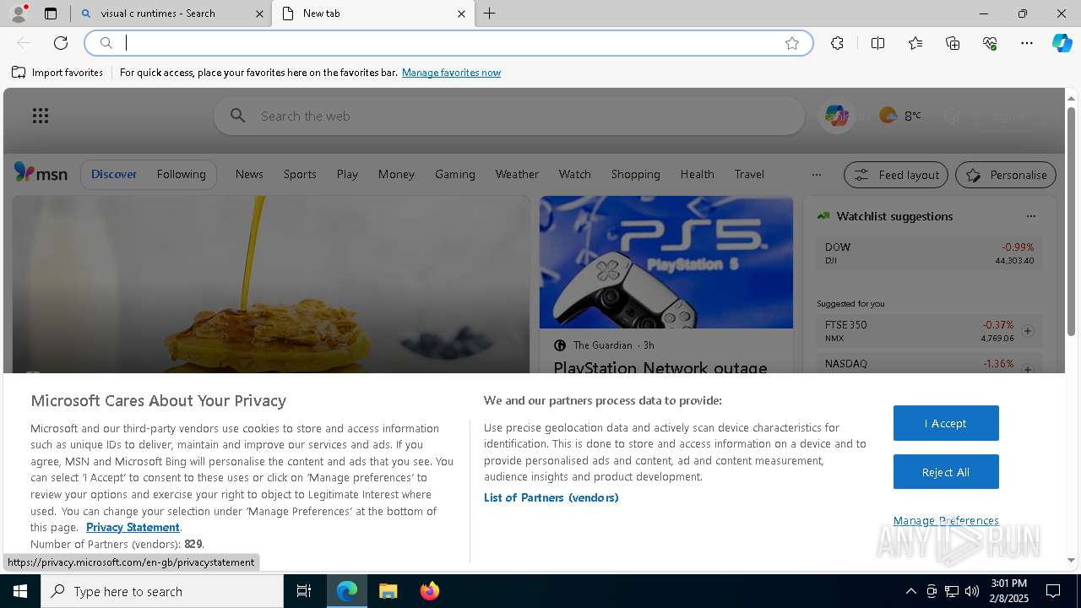
Task: Open the notification center icon
Action: coord(1053,591)
